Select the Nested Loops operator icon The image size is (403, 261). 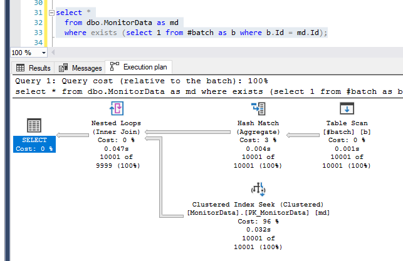coord(117,108)
